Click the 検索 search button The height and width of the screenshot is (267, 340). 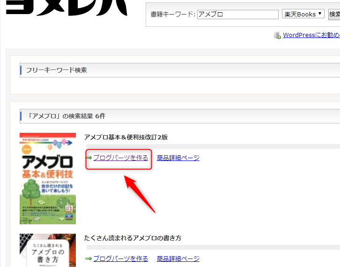(334, 15)
